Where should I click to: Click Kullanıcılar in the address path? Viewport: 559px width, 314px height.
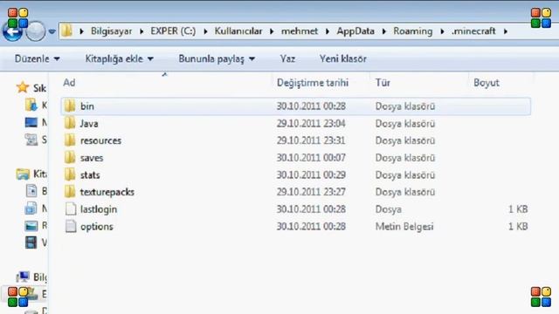(x=238, y=31)
